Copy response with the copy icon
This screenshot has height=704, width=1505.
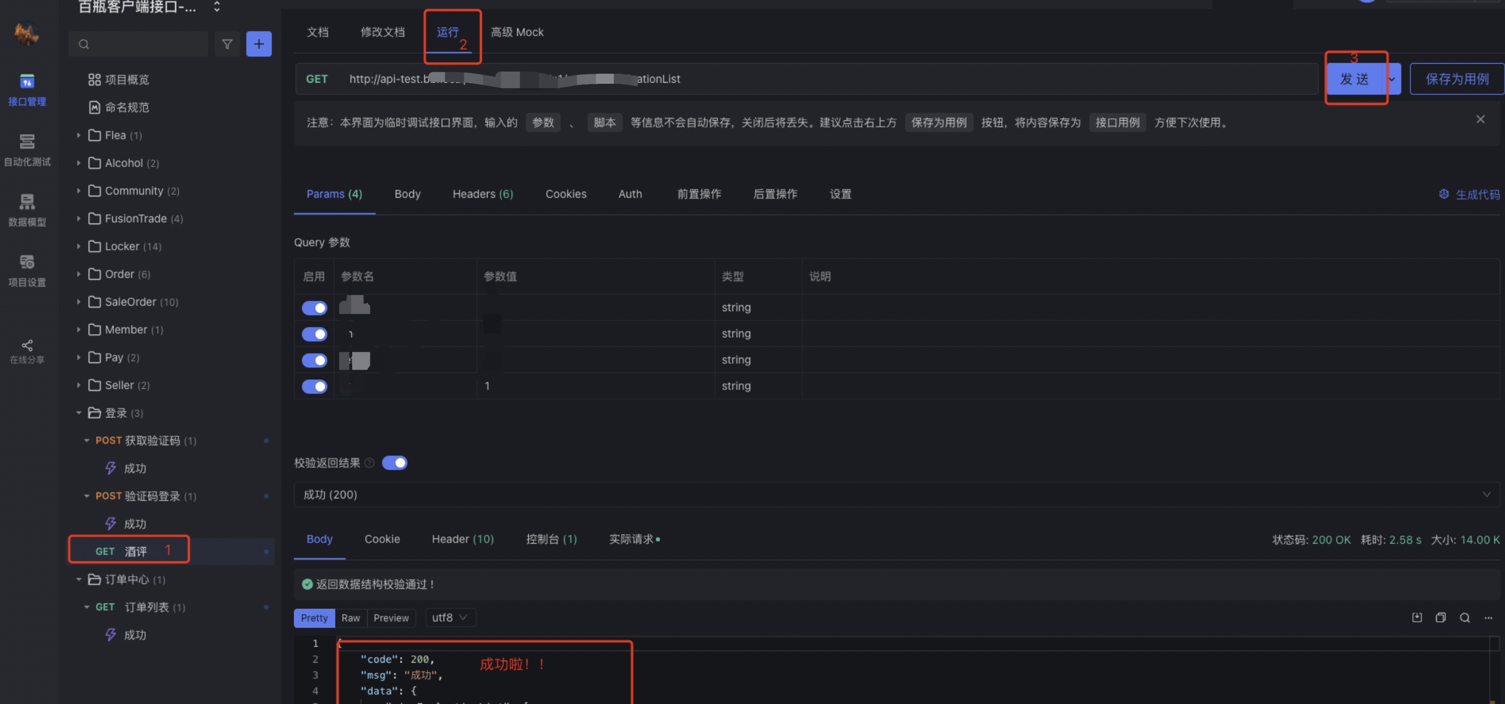(x=1440, y=617)
